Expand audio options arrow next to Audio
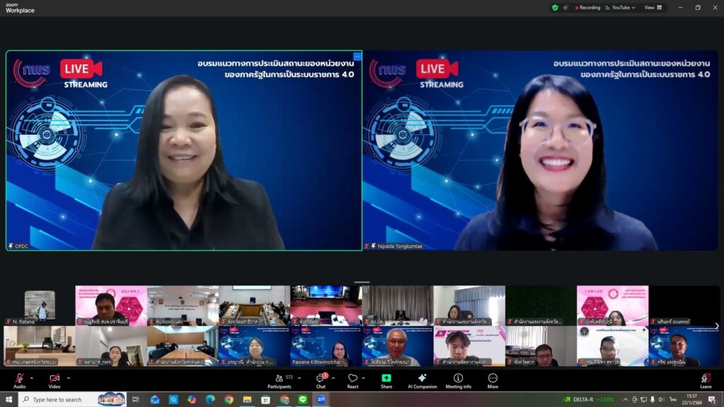The height and width of the screenshot is (407, 724). 32,377
